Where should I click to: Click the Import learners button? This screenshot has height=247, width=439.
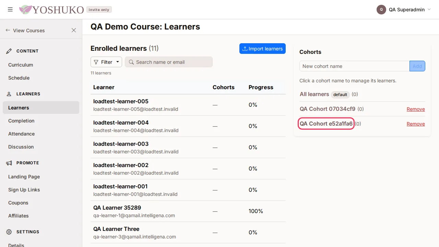pos(262,49)
